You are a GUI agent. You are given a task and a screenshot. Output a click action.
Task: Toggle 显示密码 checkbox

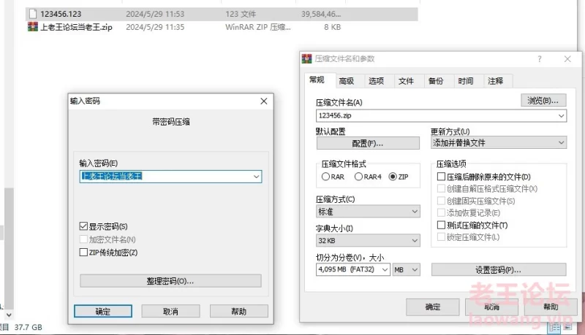click(83, 226)
